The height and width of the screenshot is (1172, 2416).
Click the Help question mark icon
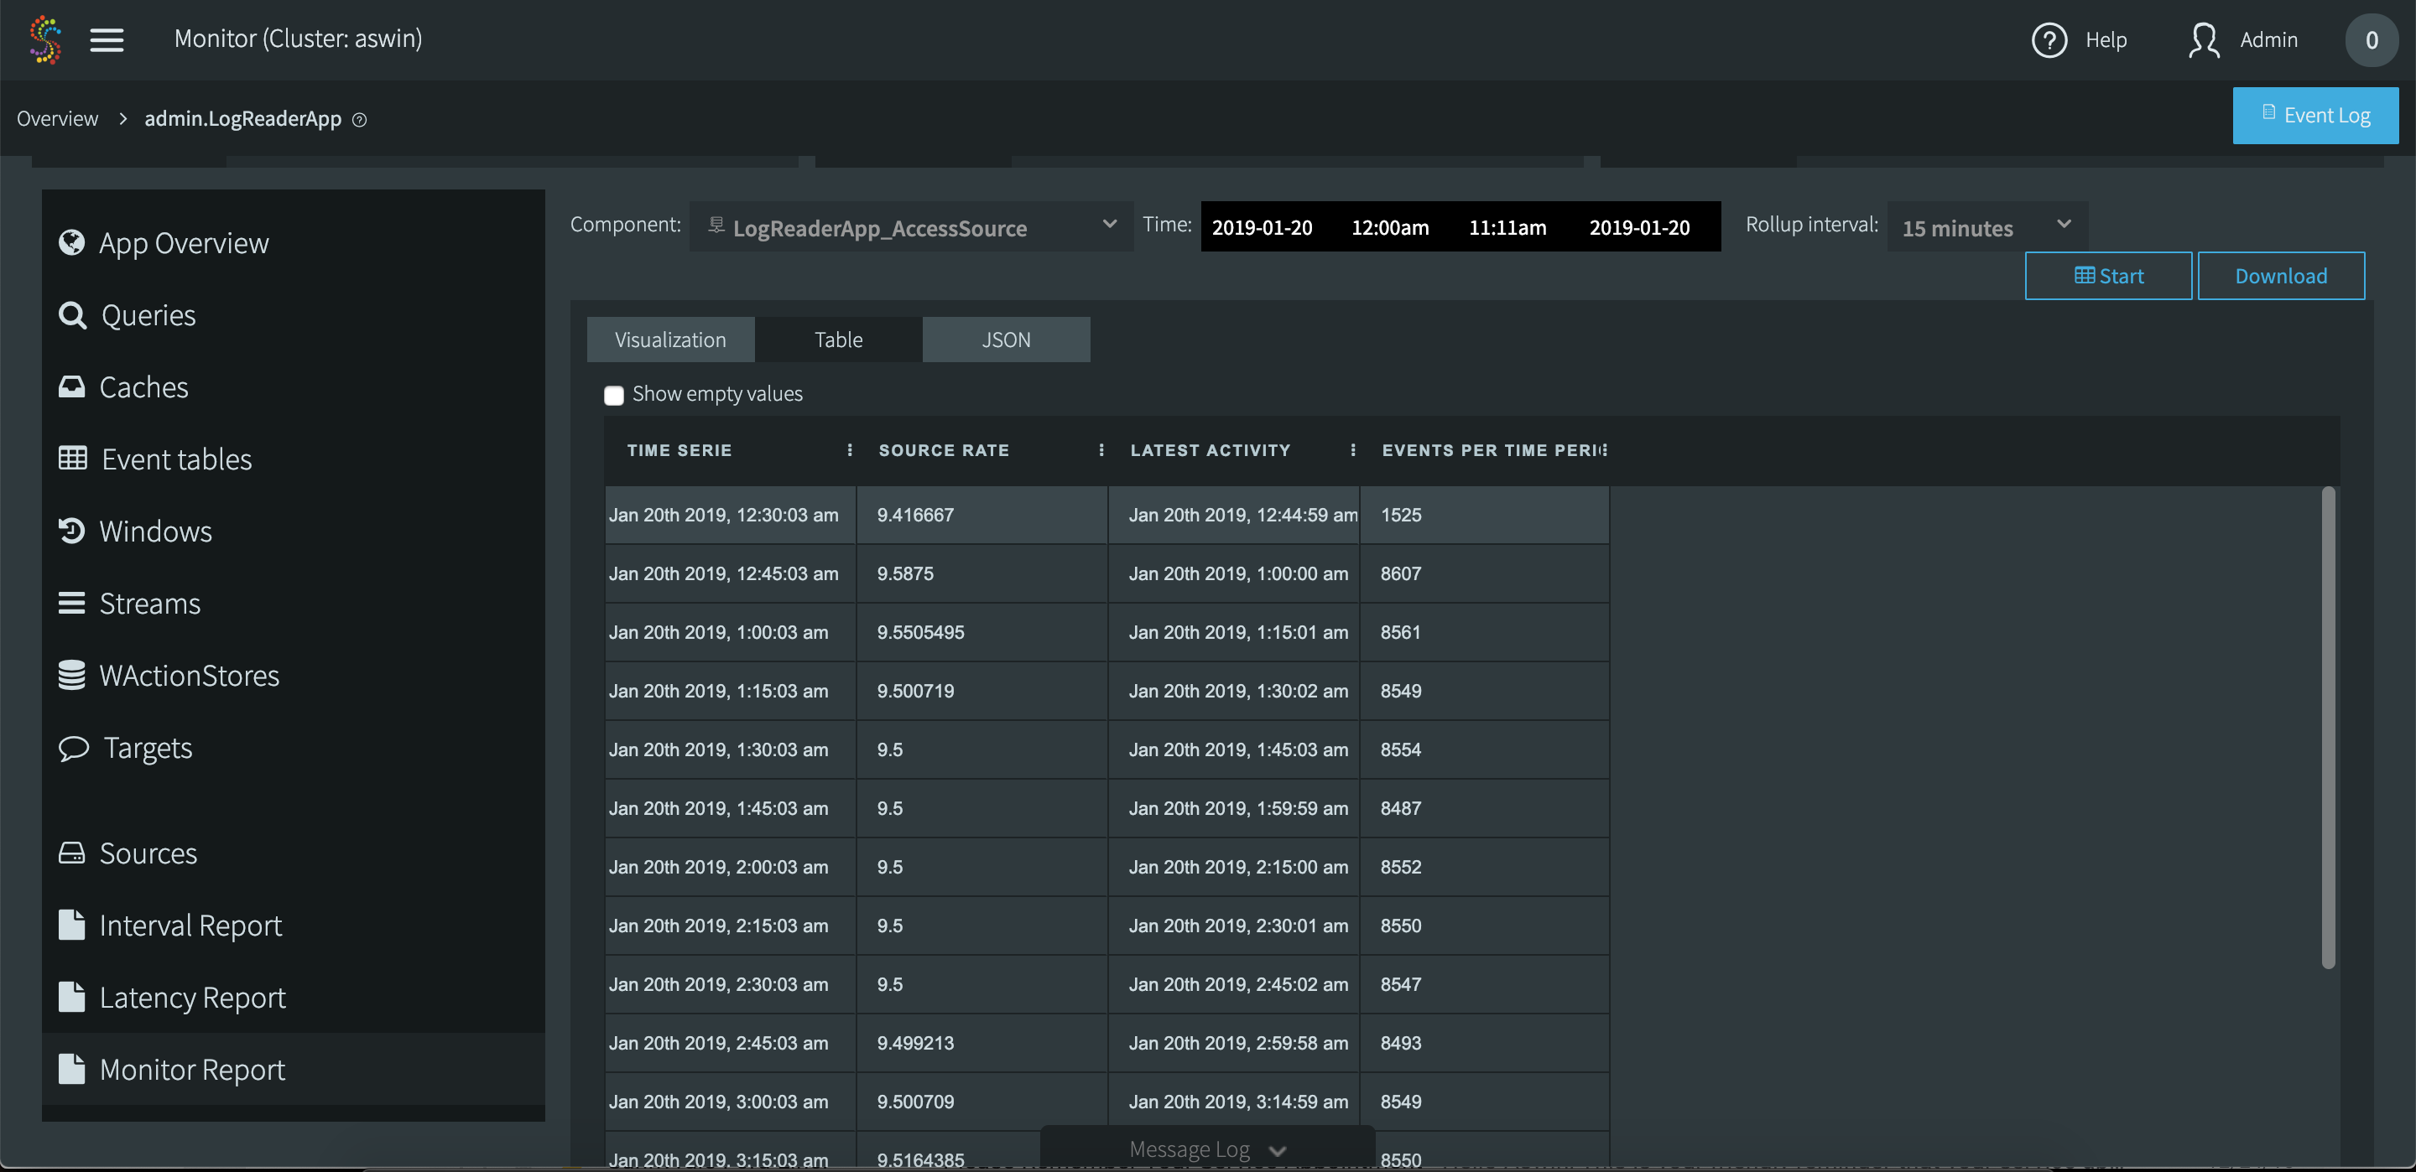pyautogui.click(x=2049, y=39)
